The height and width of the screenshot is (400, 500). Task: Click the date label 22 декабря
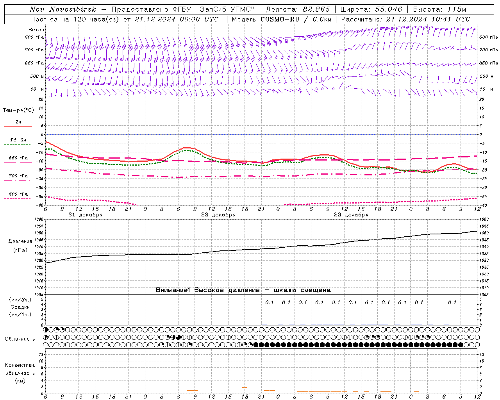point(218,215)
